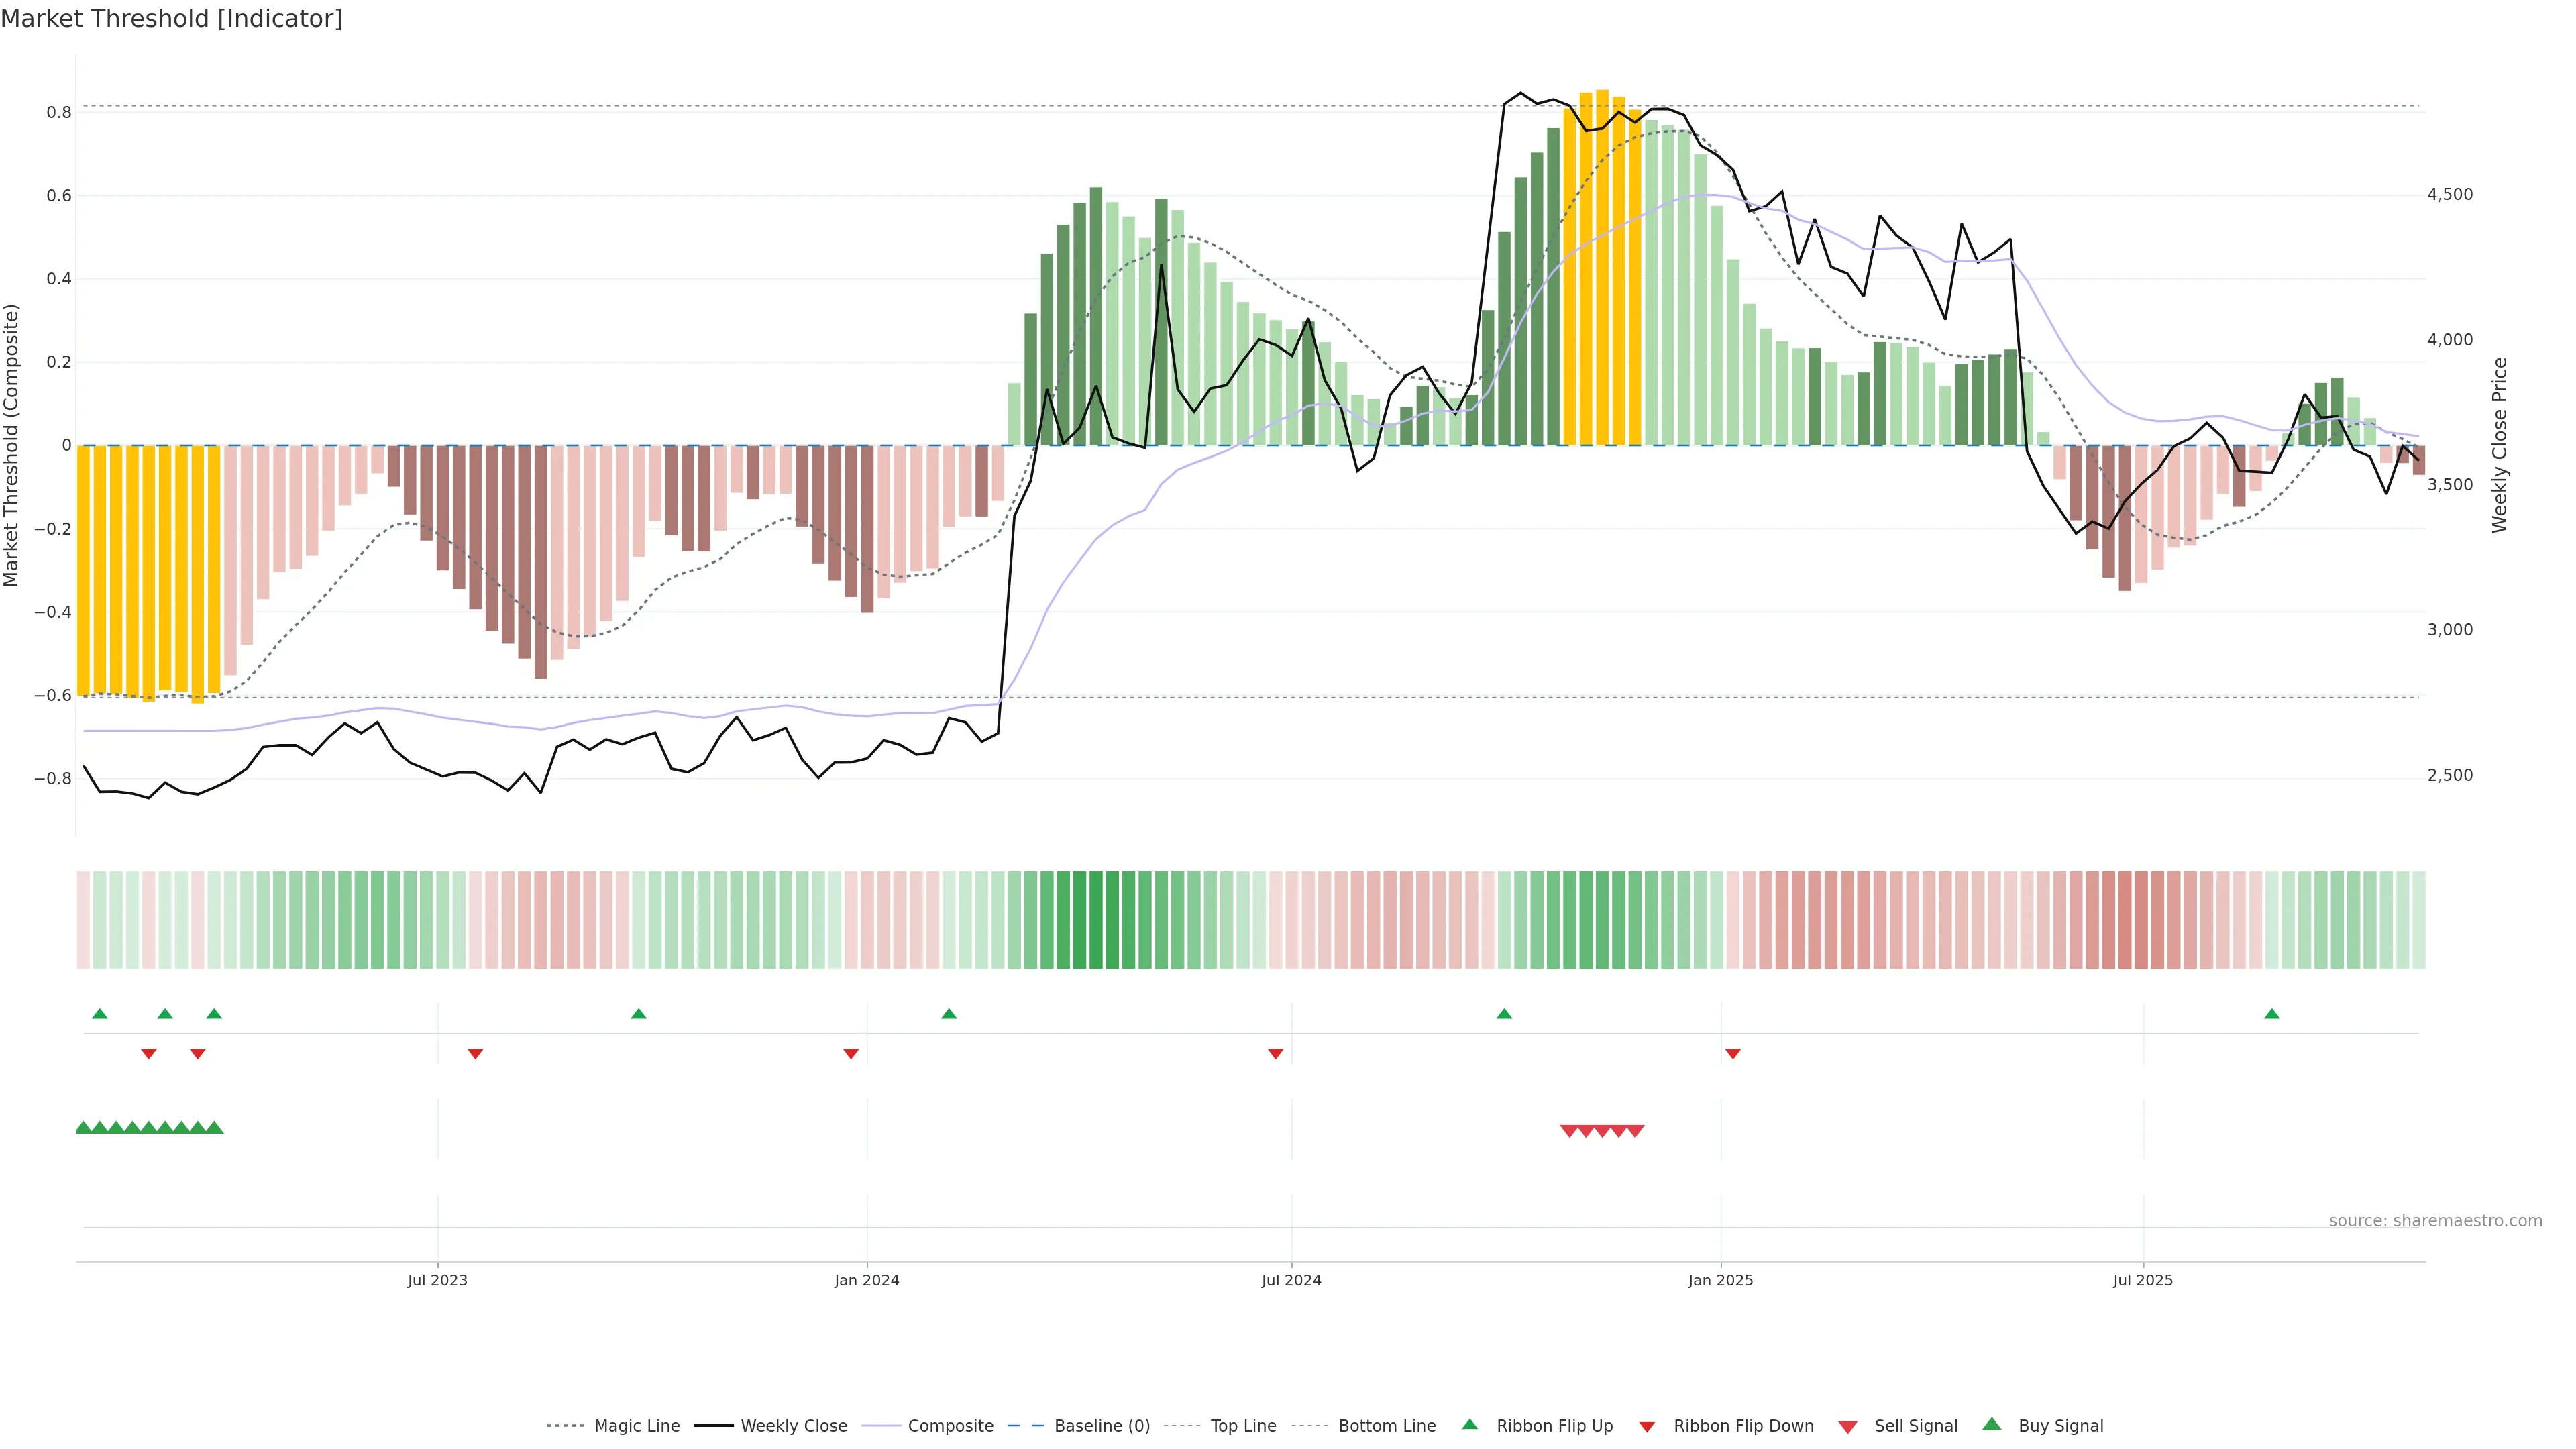The image size is (2576, 1449).
Task: Click the Ribbon Flip Down legend triangle icon
Action: click(1647, 1426)
